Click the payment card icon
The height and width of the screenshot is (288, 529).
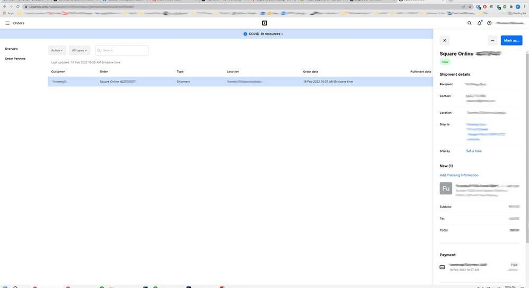coord(443,267)
